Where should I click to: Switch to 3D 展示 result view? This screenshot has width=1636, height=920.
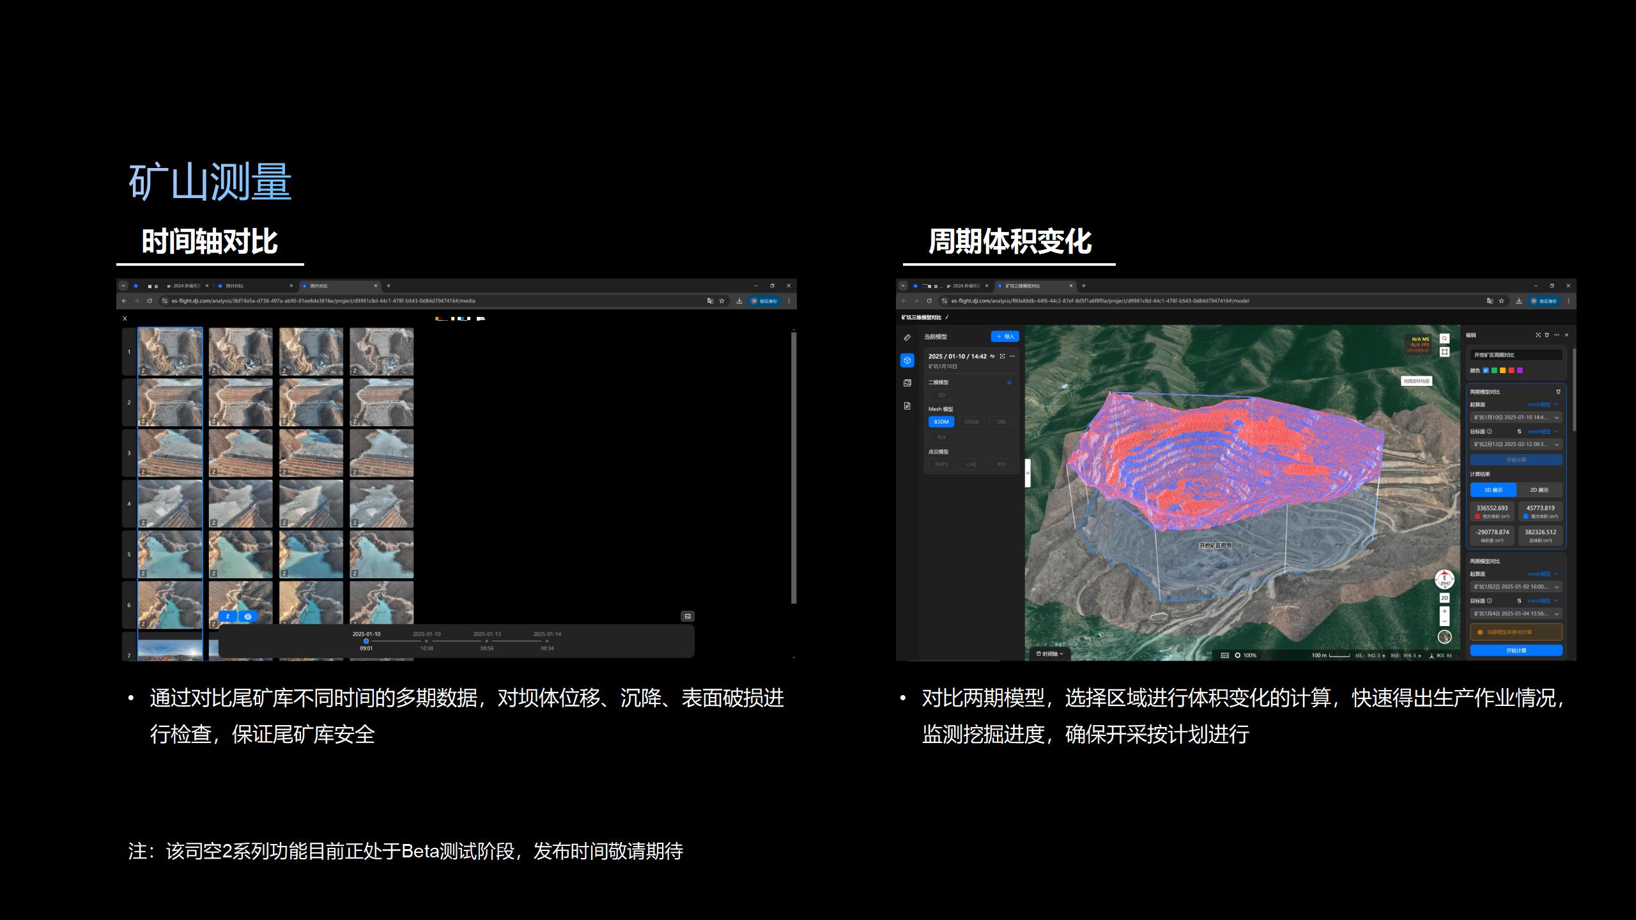coord(1493,490)
